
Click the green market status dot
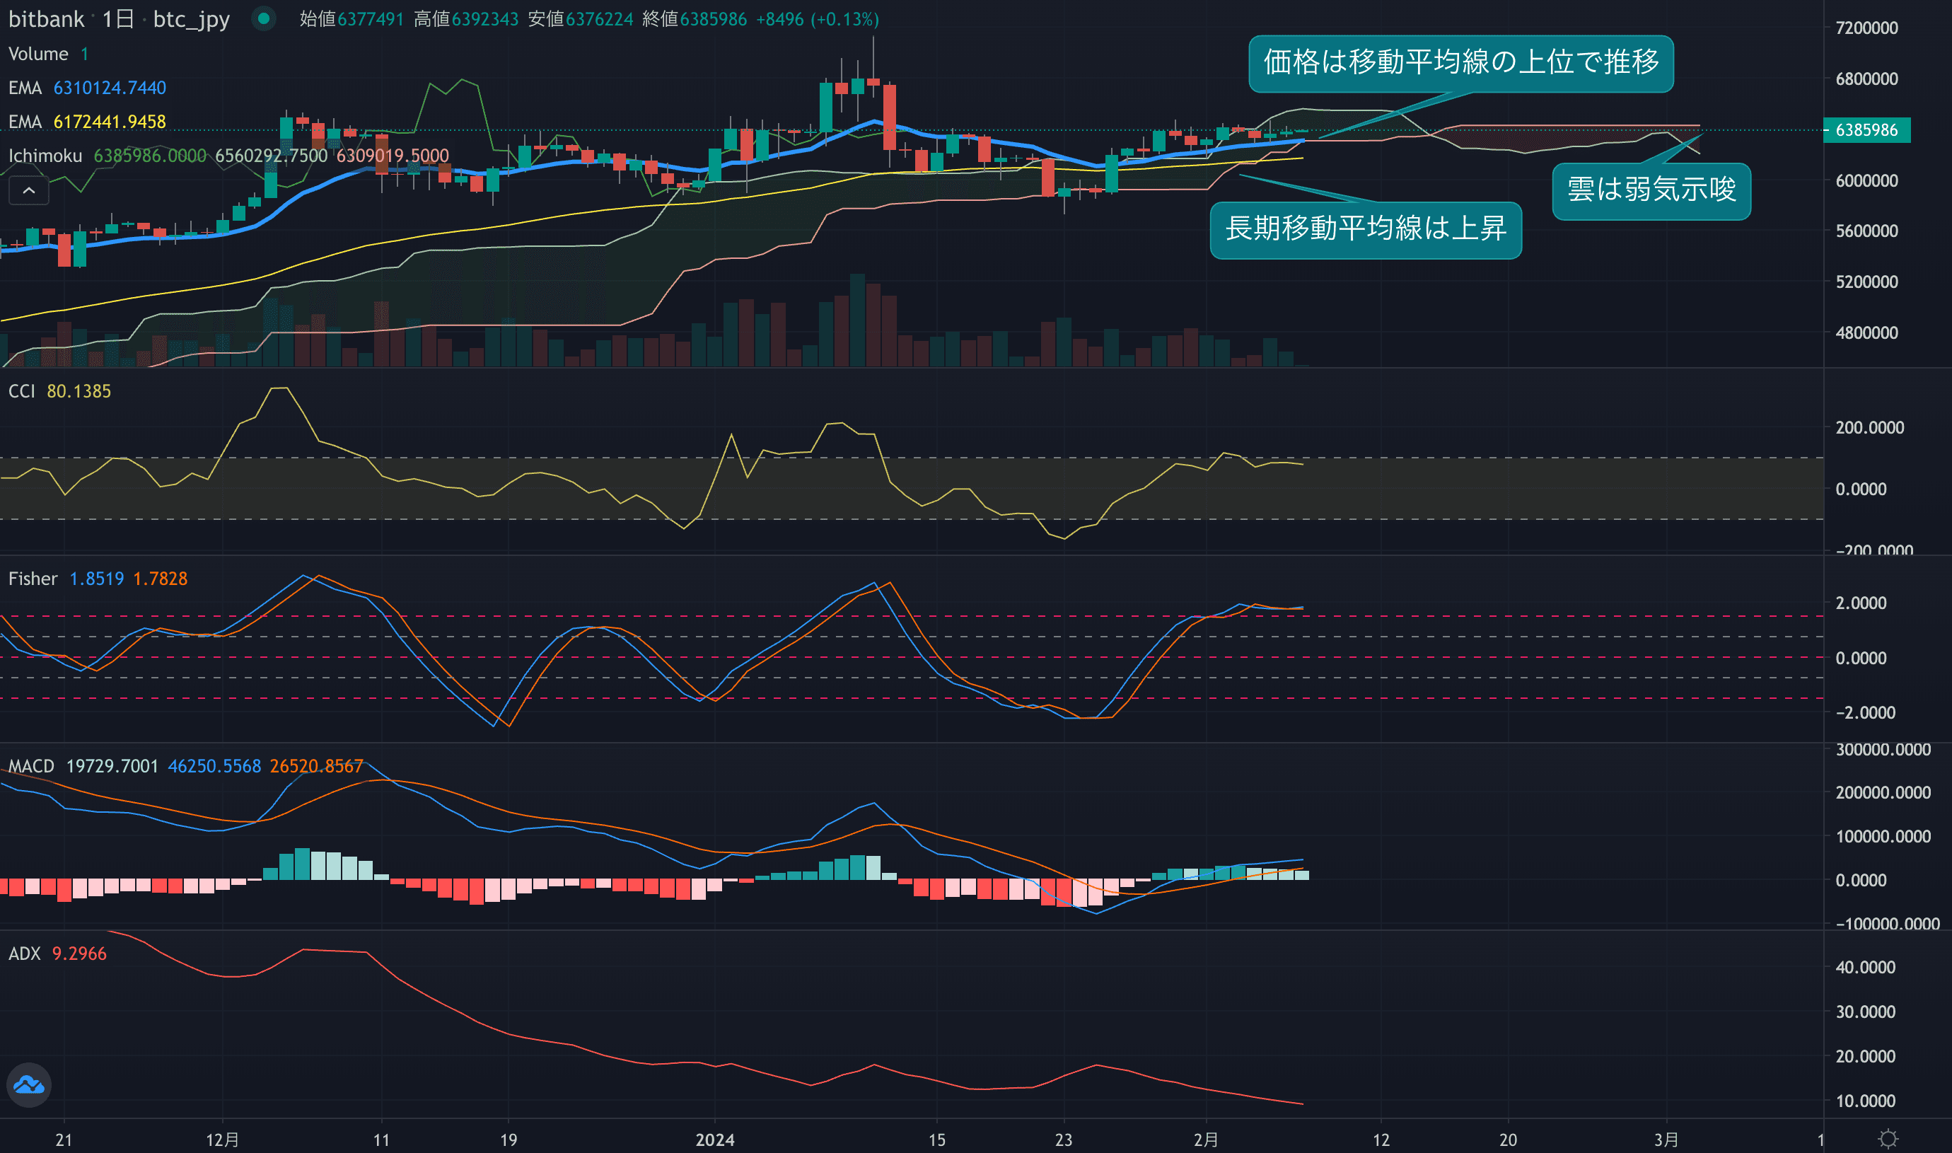coord(264,18)
